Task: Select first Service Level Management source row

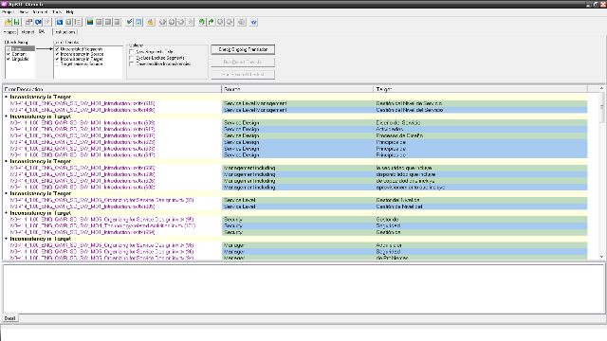Action: pos(297,103)
